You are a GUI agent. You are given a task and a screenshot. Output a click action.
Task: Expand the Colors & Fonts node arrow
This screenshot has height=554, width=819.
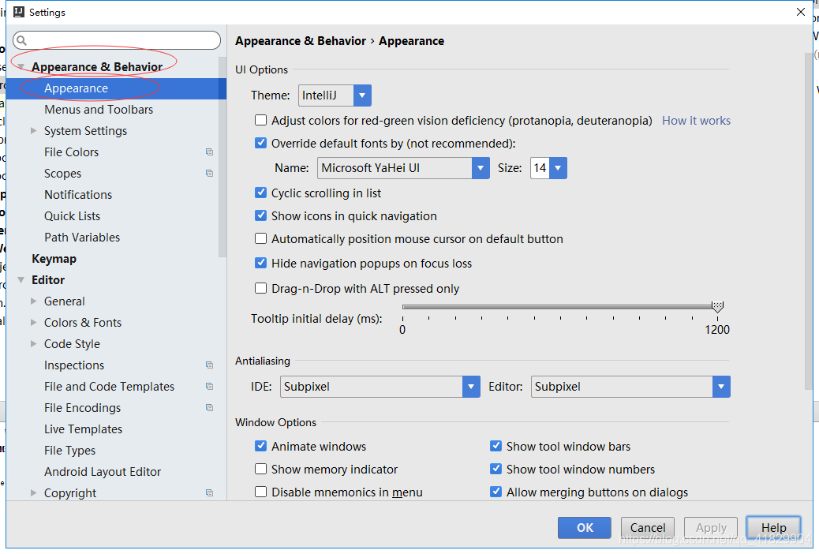[x=33, y=323]
